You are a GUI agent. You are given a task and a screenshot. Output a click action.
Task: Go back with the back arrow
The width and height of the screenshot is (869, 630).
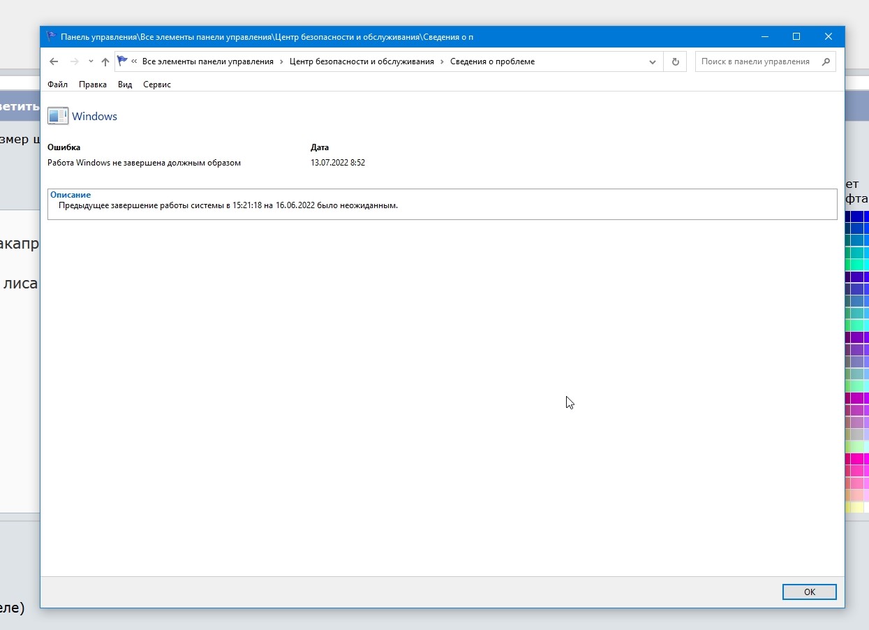point(54,61)
